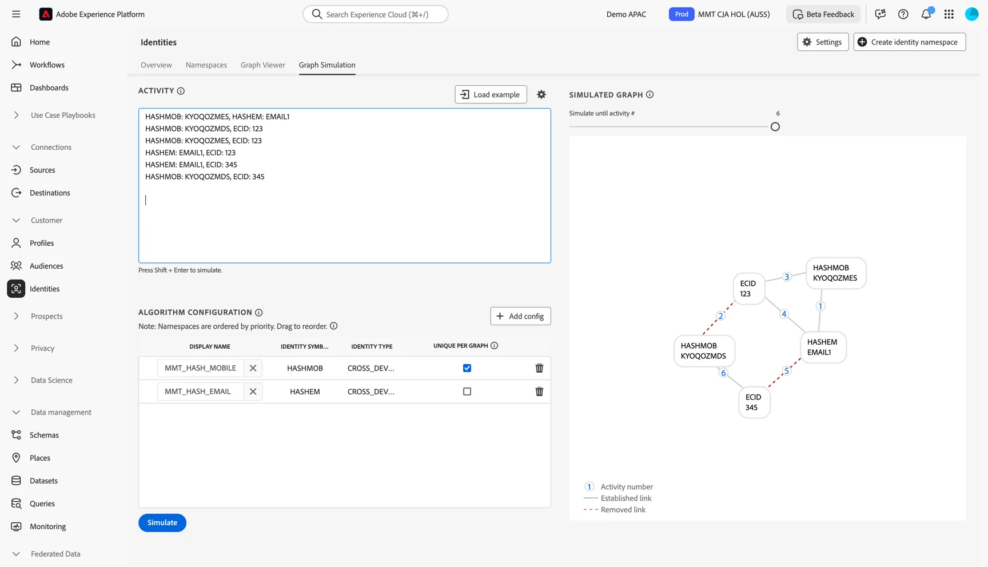Go to Identities in the sidebar
The width and height of the screenshot is (988, 567).
click(45, 289)
